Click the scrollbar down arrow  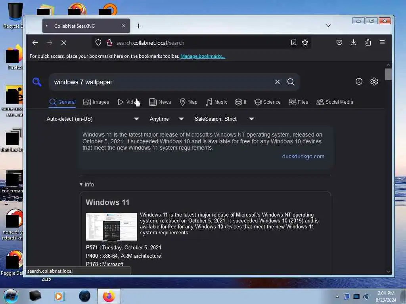(388, 272)
